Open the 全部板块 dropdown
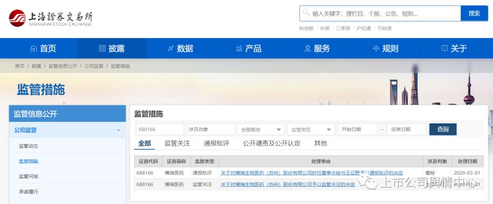Viewport: 493px width, 204px height. [261, 129]
